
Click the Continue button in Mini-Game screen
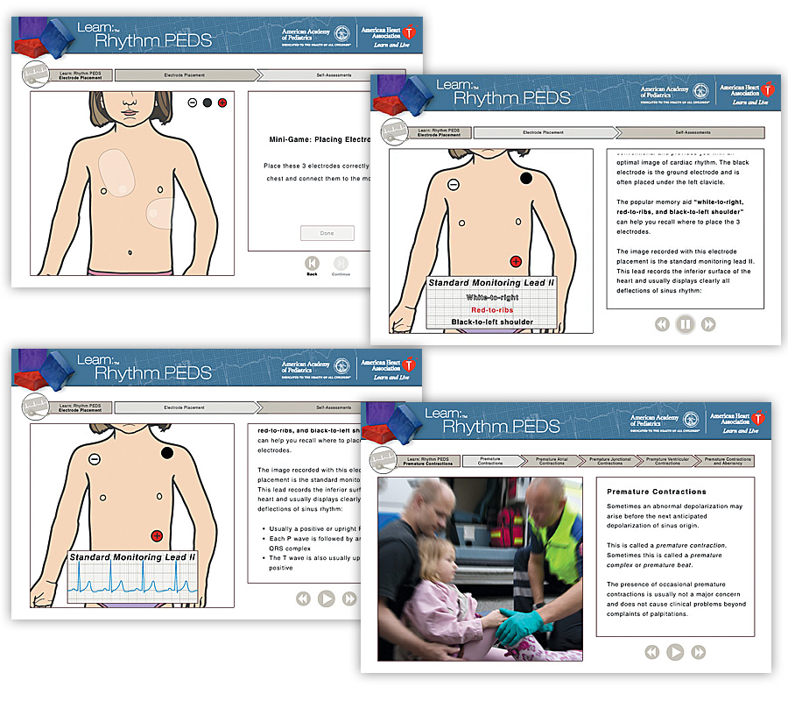click(x=341, y=263)
